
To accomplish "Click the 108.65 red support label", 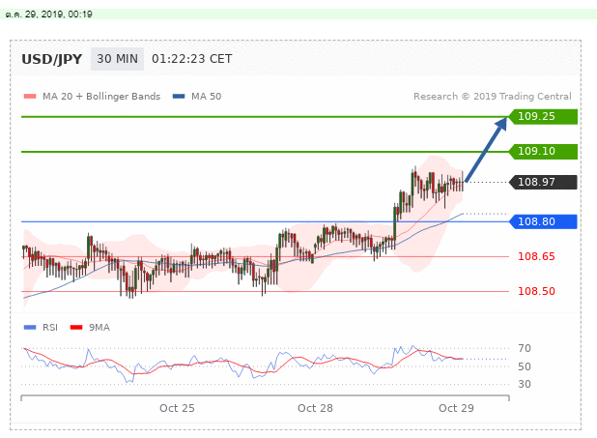I will tap(536, 256).
